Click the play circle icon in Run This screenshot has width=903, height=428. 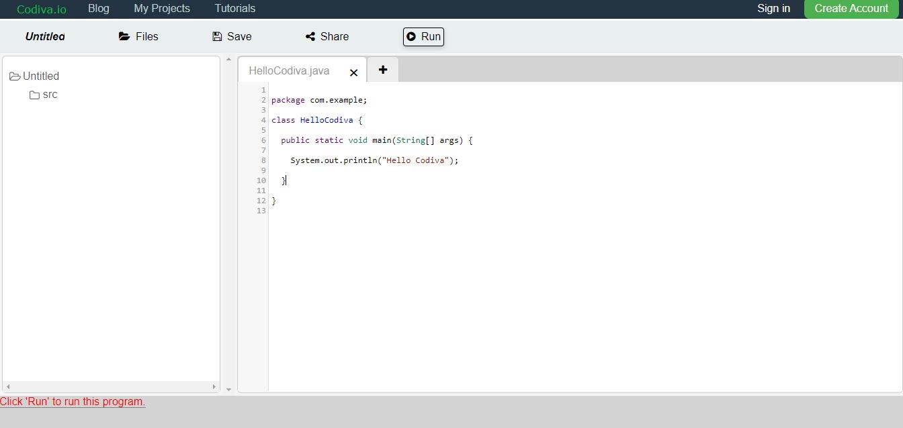(411, 37)
